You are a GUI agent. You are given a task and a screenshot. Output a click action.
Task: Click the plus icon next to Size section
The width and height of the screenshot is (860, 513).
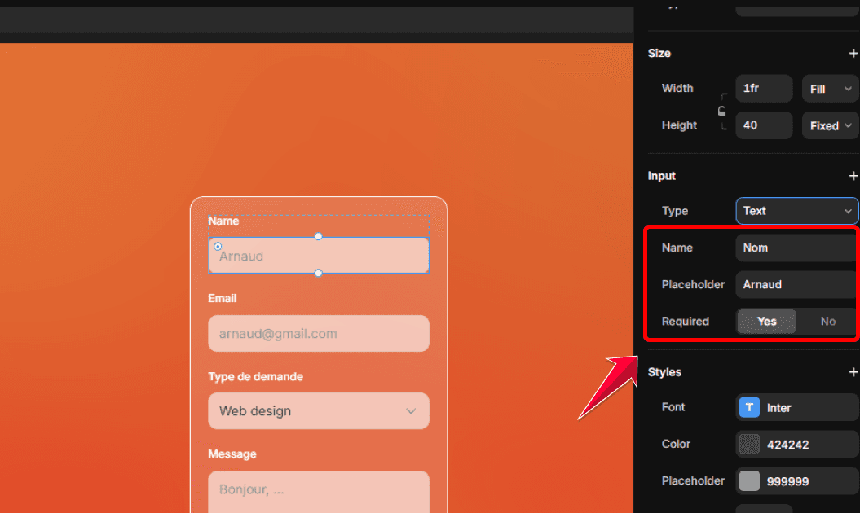(x=853, y=53)
